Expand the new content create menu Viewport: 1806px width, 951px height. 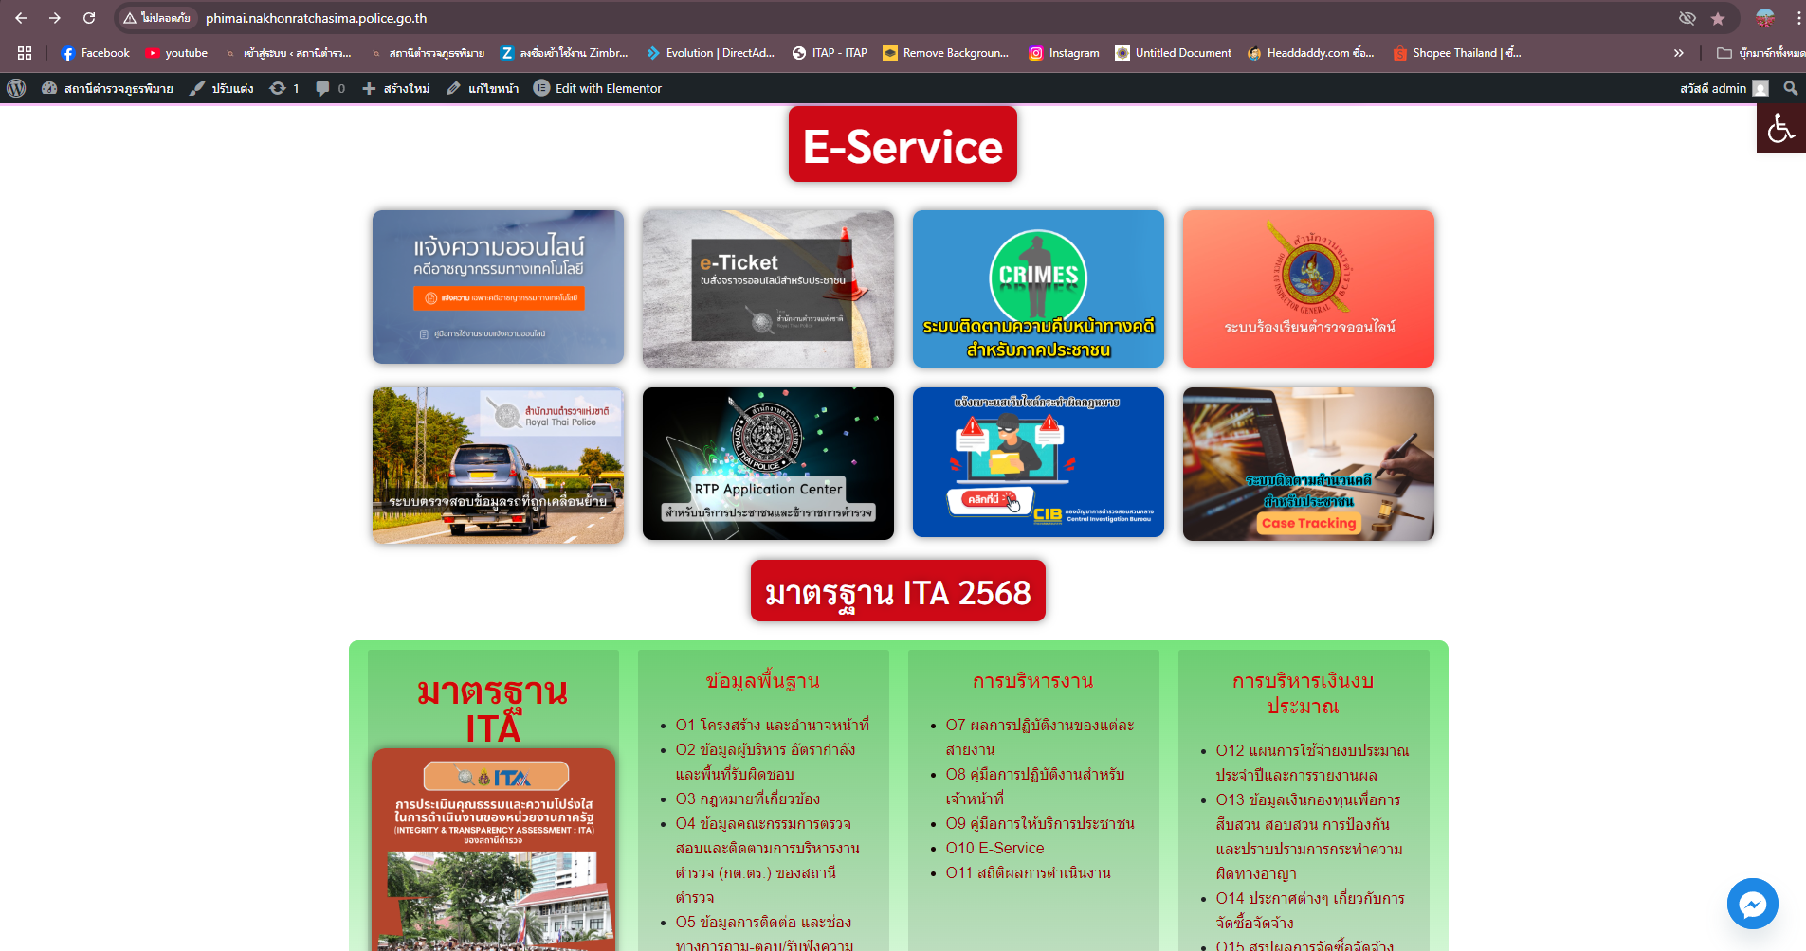pyautogui.click(x=396, y=88)
